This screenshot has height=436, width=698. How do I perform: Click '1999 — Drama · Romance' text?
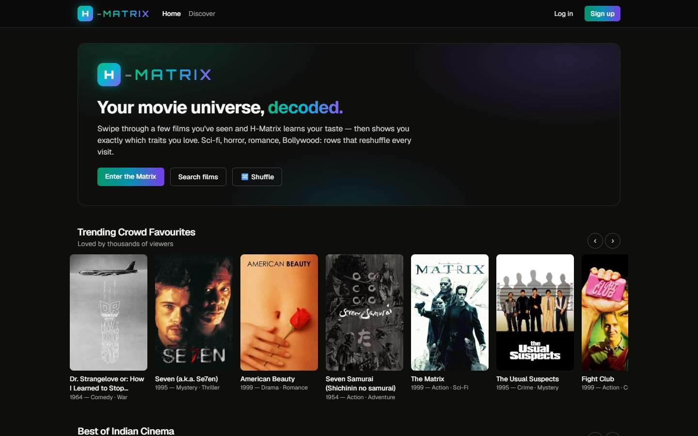tap(274, 388)
